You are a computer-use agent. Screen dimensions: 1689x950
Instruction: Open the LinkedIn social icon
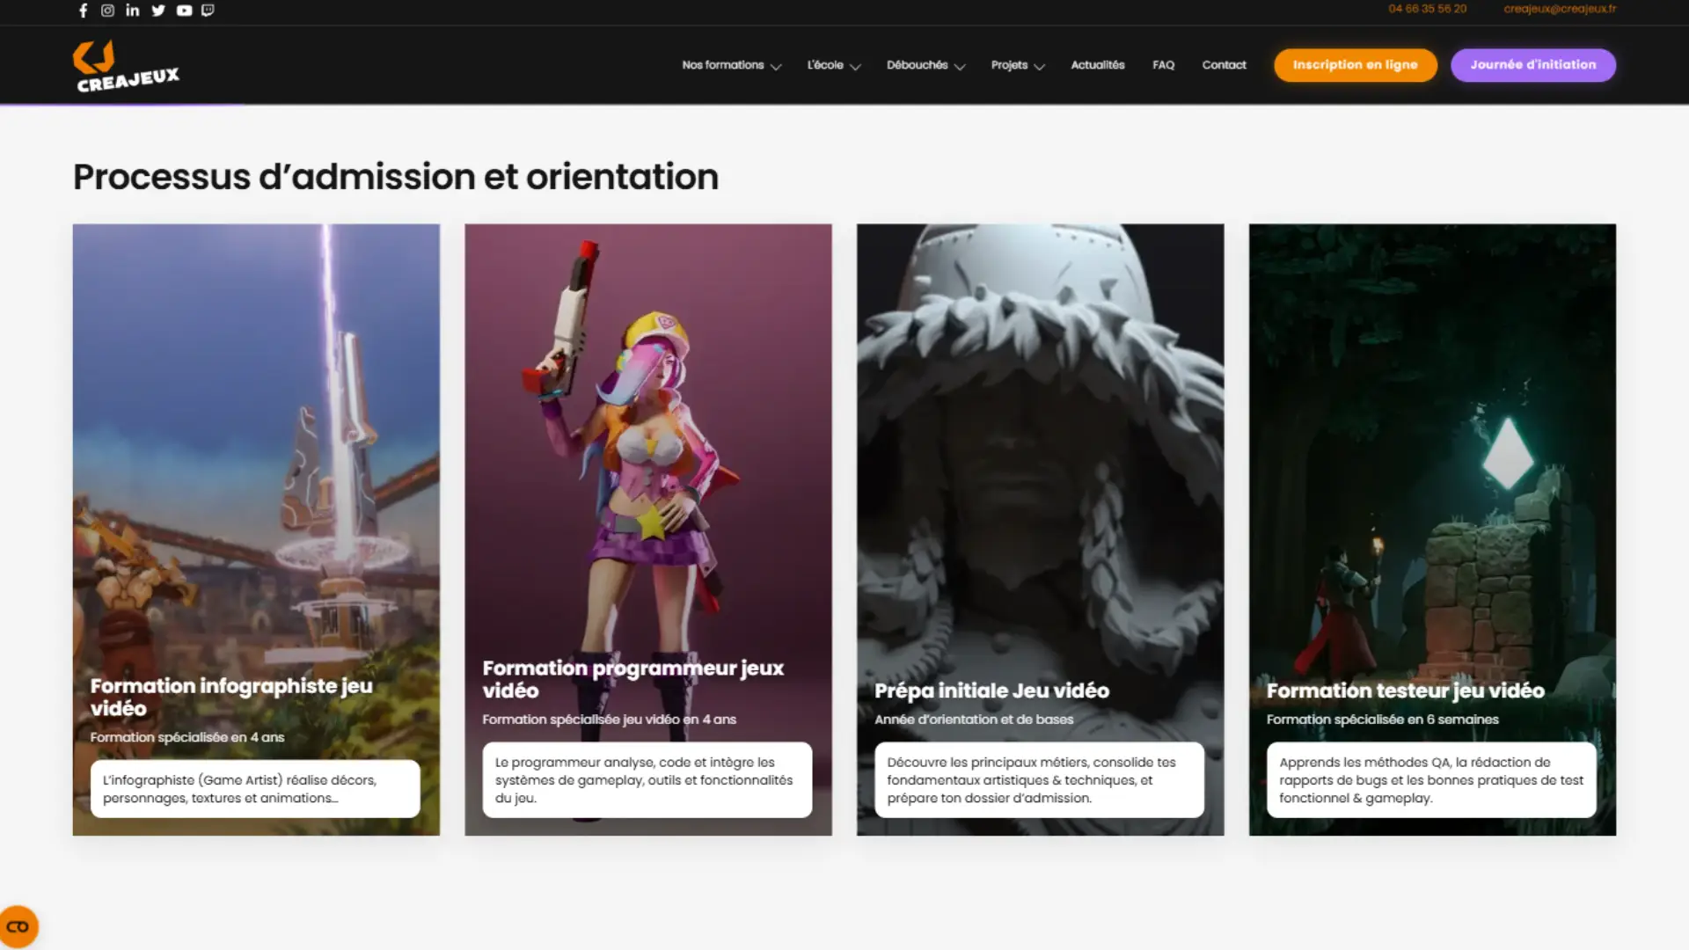[x=133, y=11]
